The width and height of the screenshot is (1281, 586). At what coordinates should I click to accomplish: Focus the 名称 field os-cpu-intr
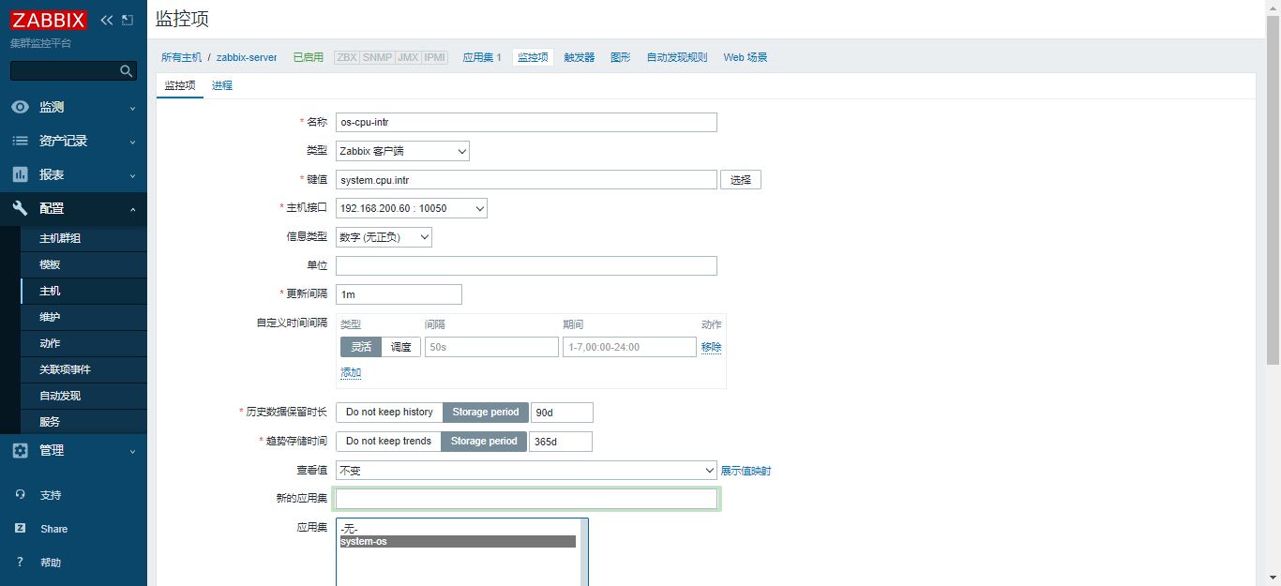526,122
